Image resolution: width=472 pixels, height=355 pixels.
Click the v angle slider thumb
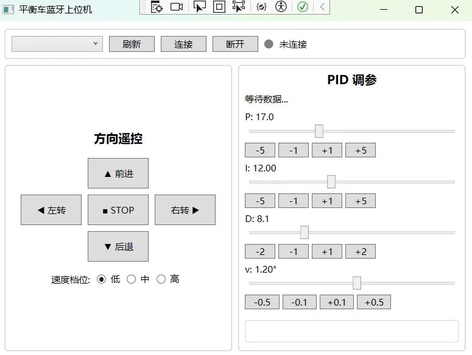[x=357, y=283]
